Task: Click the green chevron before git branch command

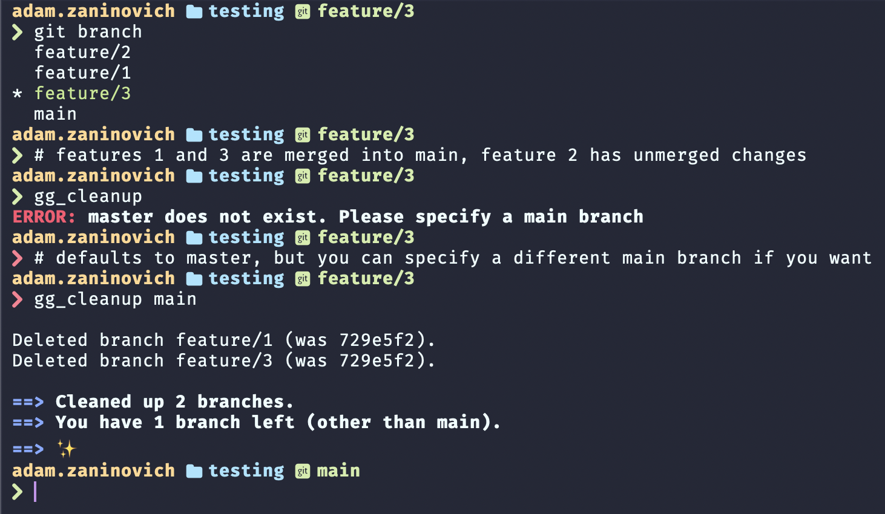Action: tap(18, 32)
